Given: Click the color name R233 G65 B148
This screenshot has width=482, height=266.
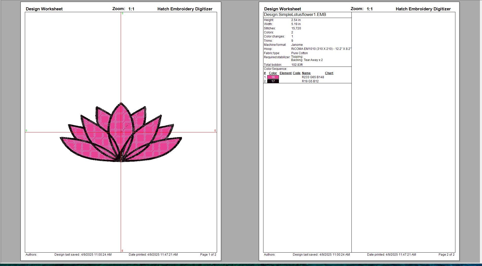Looking at the screenshot, I should [313, 77].
